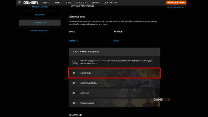208x117 pixels.
Task: Go to the Store page
Action: pyautogui.click(x=69, y=3)
